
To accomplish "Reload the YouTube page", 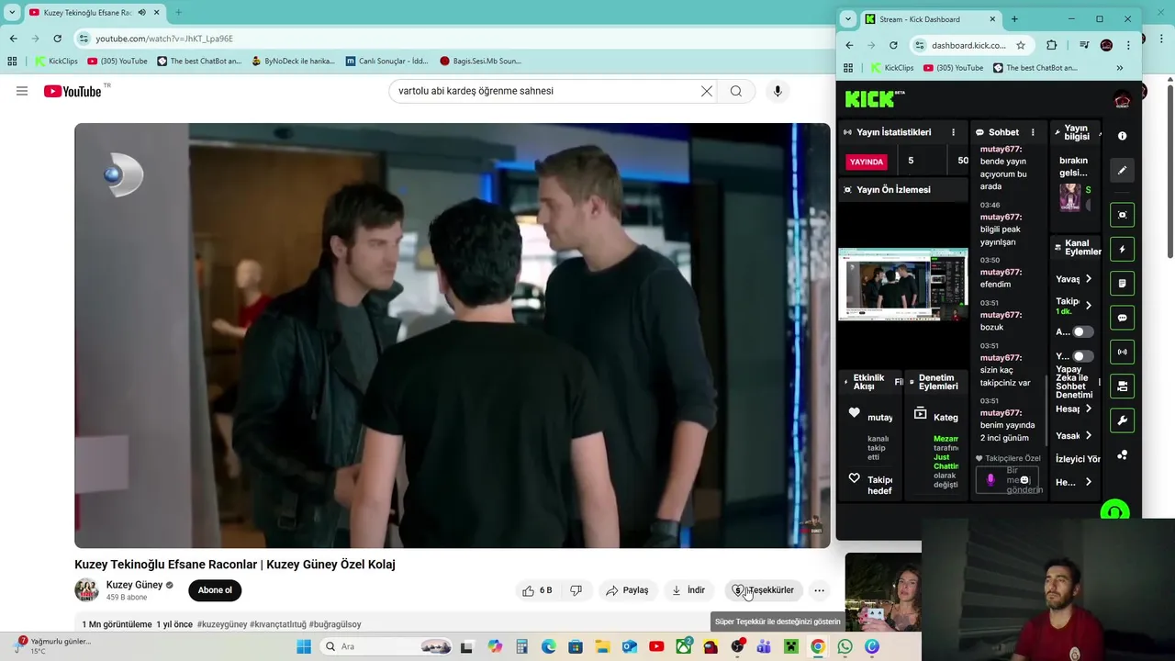I will click(x=57, y=39).
